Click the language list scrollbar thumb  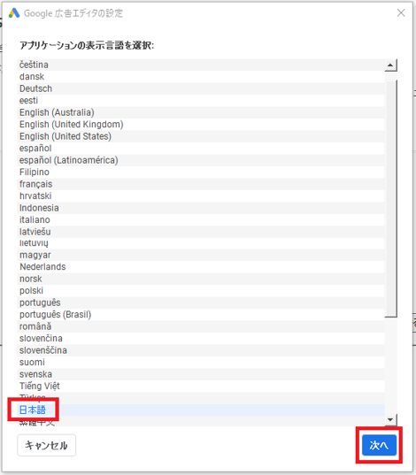[390, 199]
